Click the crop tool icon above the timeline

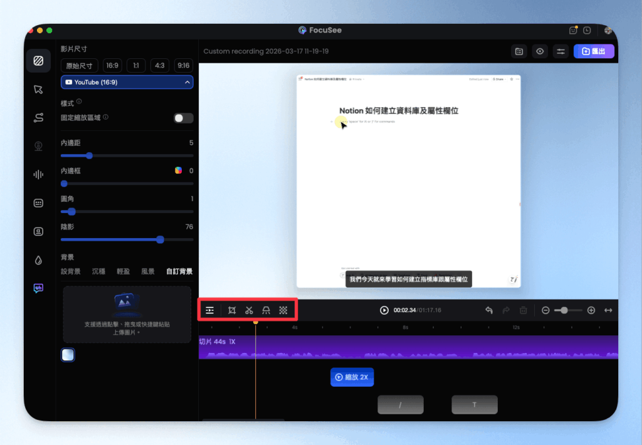coord(232,310)
